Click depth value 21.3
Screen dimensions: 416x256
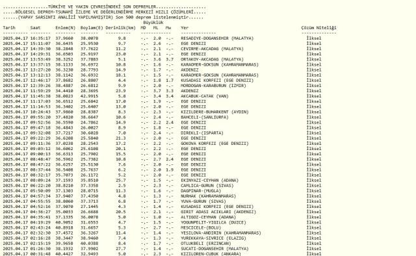point(121,138)
